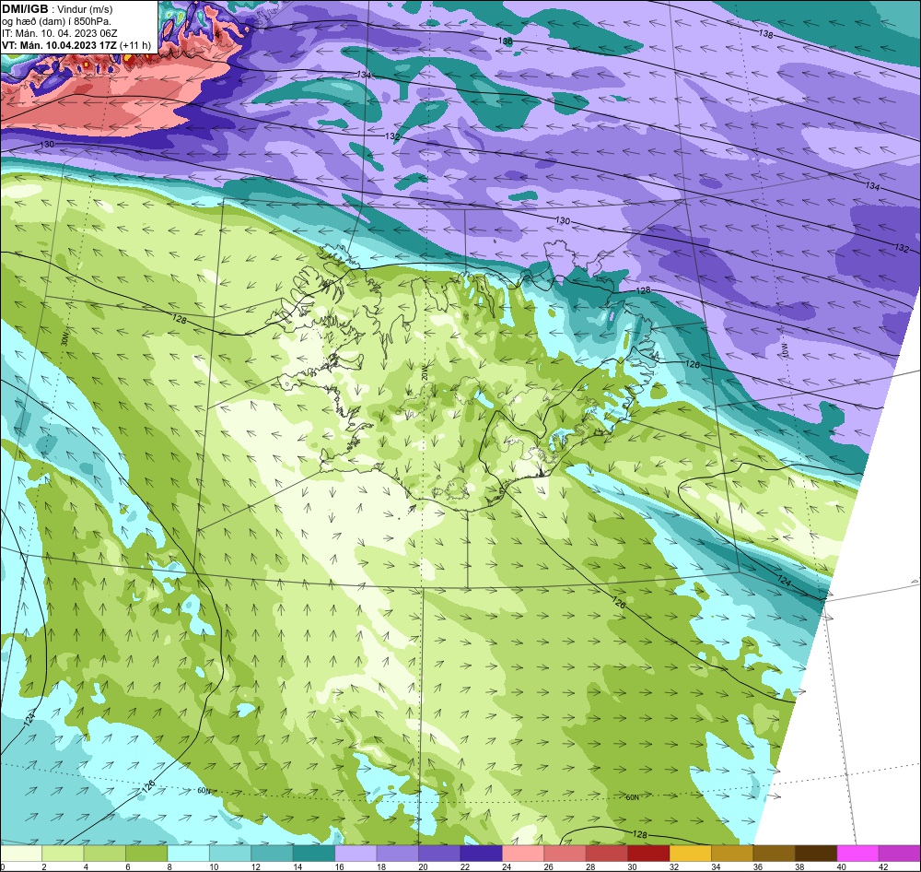Viewport: 921px width, 872px height.
Task: Click the legend number '2'
Action: (x=44, y=866)
